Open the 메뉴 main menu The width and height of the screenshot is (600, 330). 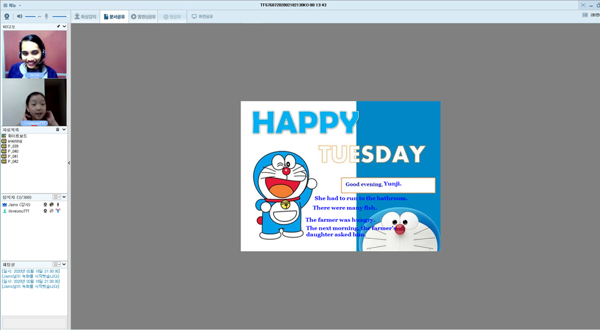[11, 5]
